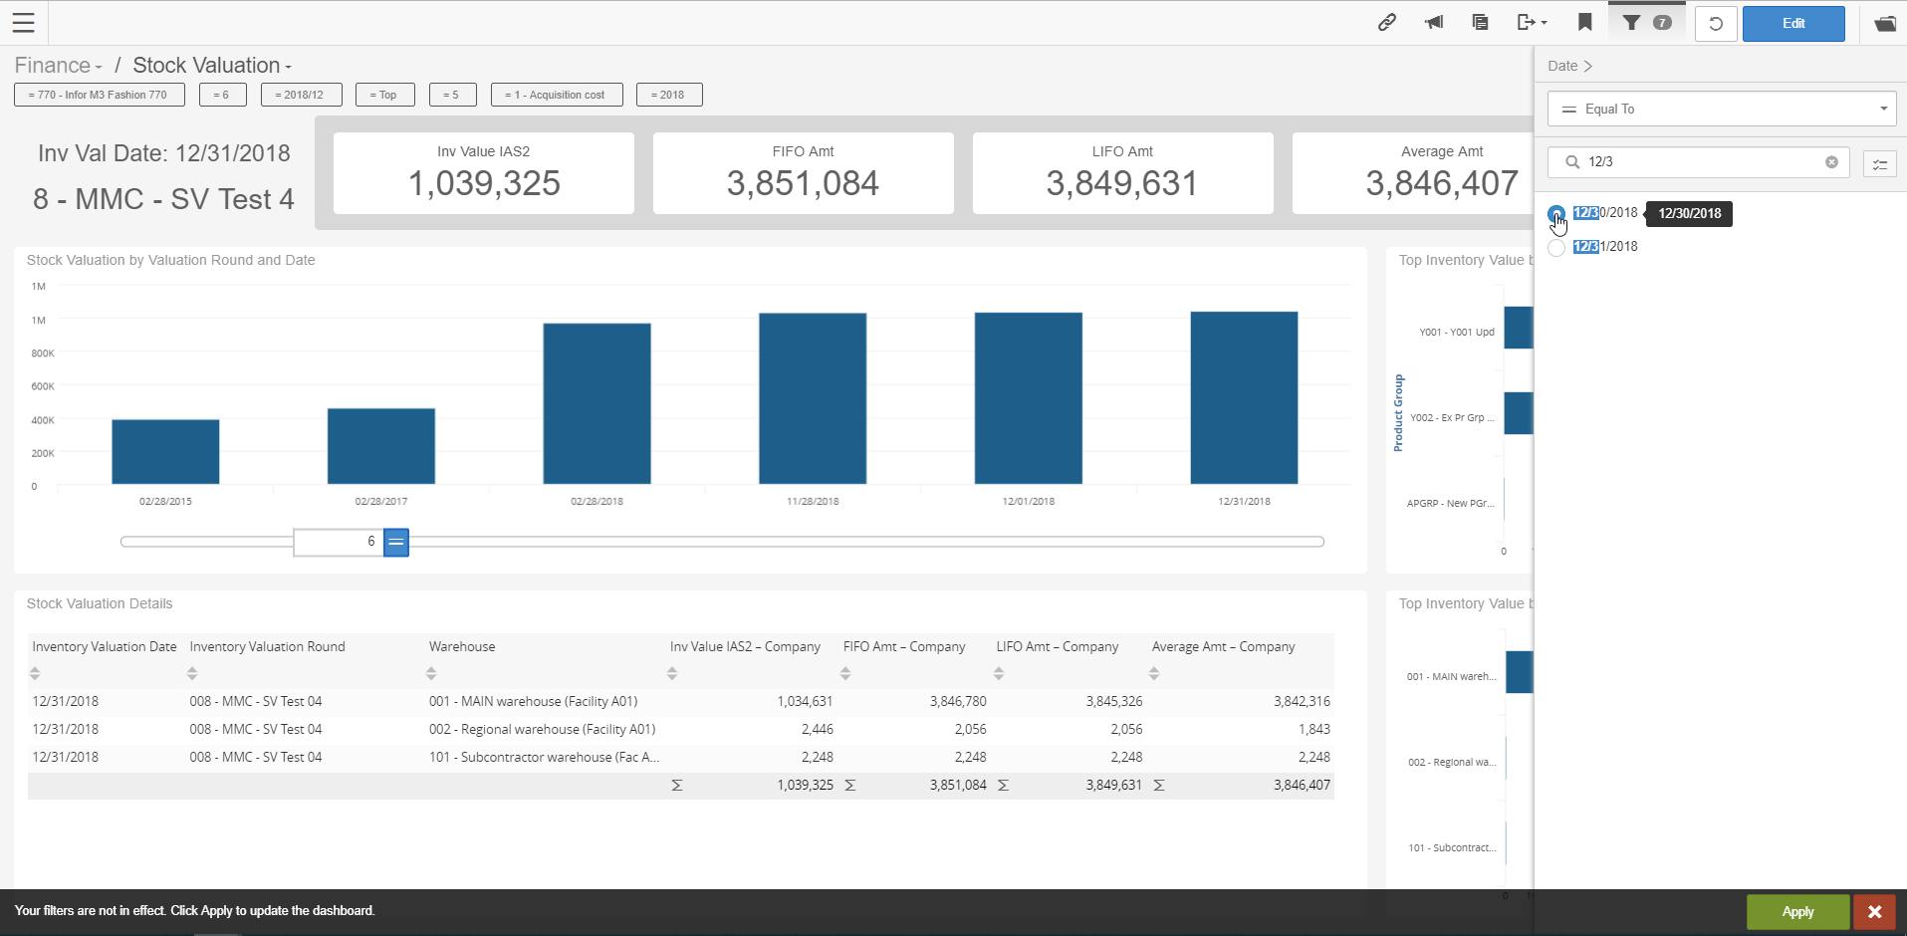Click '001 - MAIN warehouse (Facility A01)' cell

click(533, 701)
